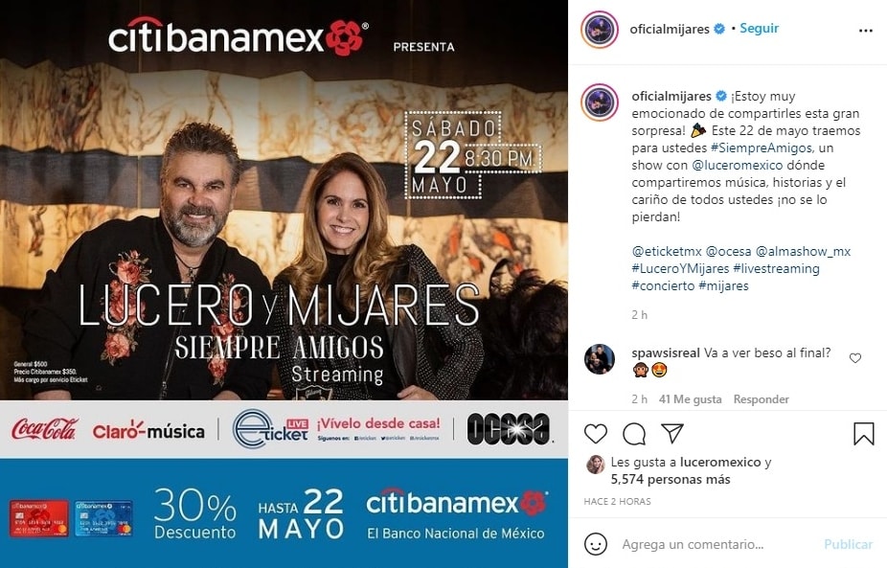This screenshot has width=887, height=568.
Task: Open the #livestreaming hashtag
Action: tap(776, 268)
